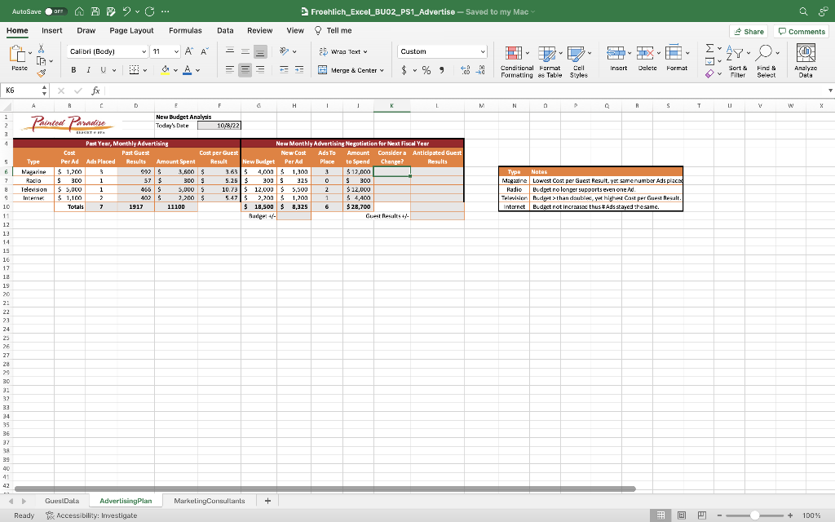The height and width of the screenshot is (522, 835).
Task: Expand the formula bar chevron
Action: pos(830,91)
